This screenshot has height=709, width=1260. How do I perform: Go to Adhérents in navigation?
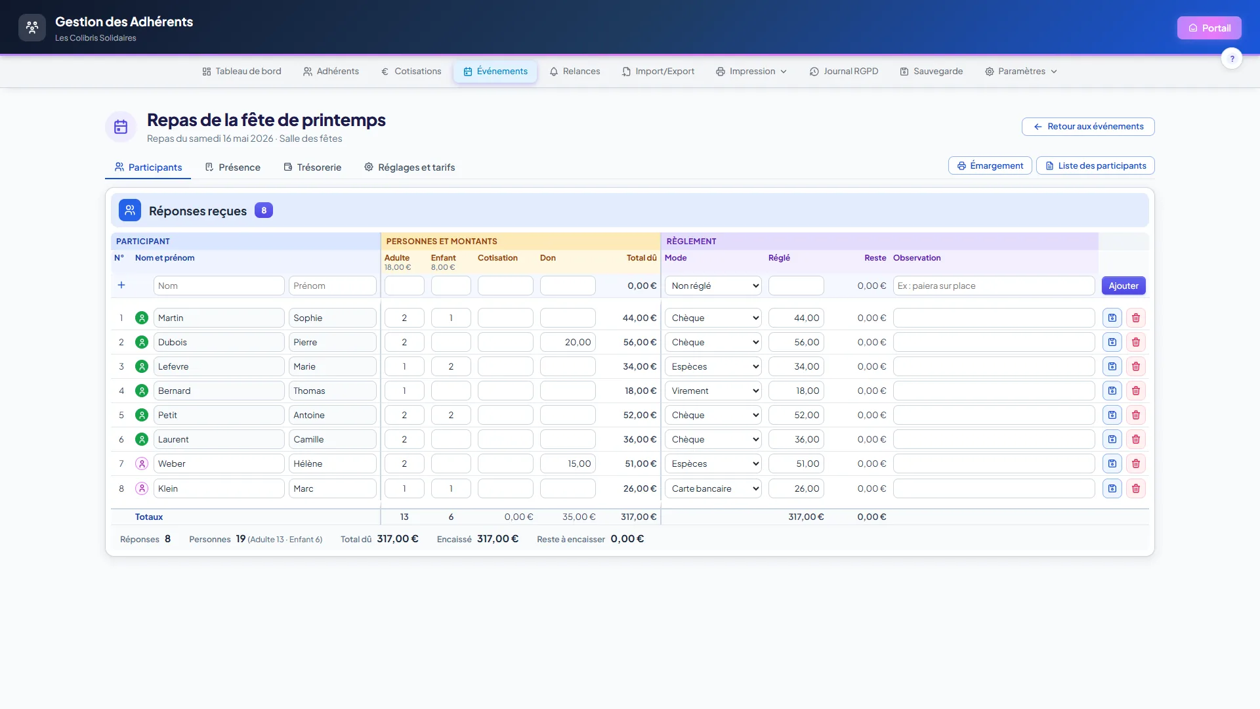pos(331,71)
